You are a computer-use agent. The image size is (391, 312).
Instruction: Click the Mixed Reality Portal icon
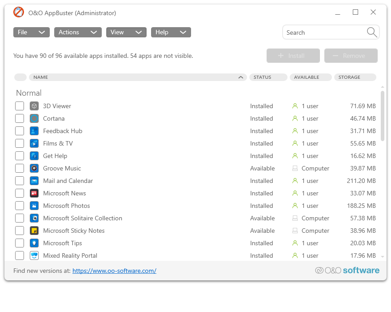coord(34,255)
